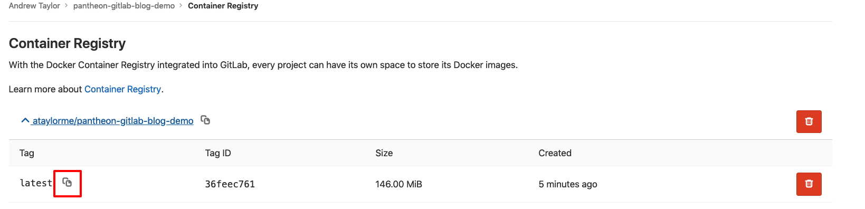Go to Andrew Taylor in the breadcrumb
The height and width of the screenshot is (209, 865).
(x=34, y=6)
